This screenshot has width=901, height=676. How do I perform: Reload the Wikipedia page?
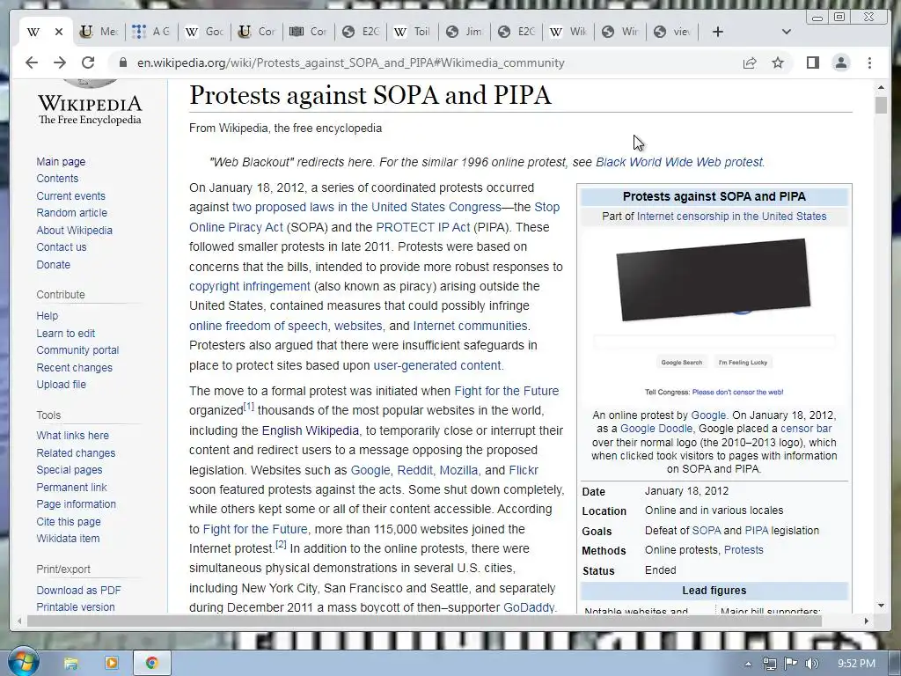[88, 62]
